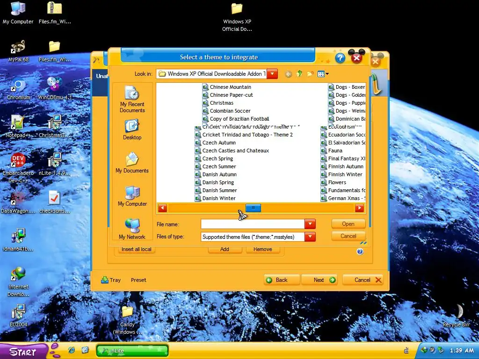This screenshot has height=359, width=479.
Task: Select the Colombian Soccer theme file
Action: click(x=226, y=111)
